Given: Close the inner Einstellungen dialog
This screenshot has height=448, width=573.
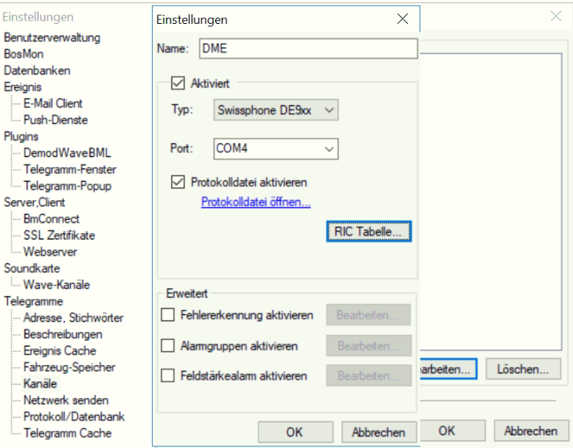Looking at the screenshot, I should (x=402, y=19).
